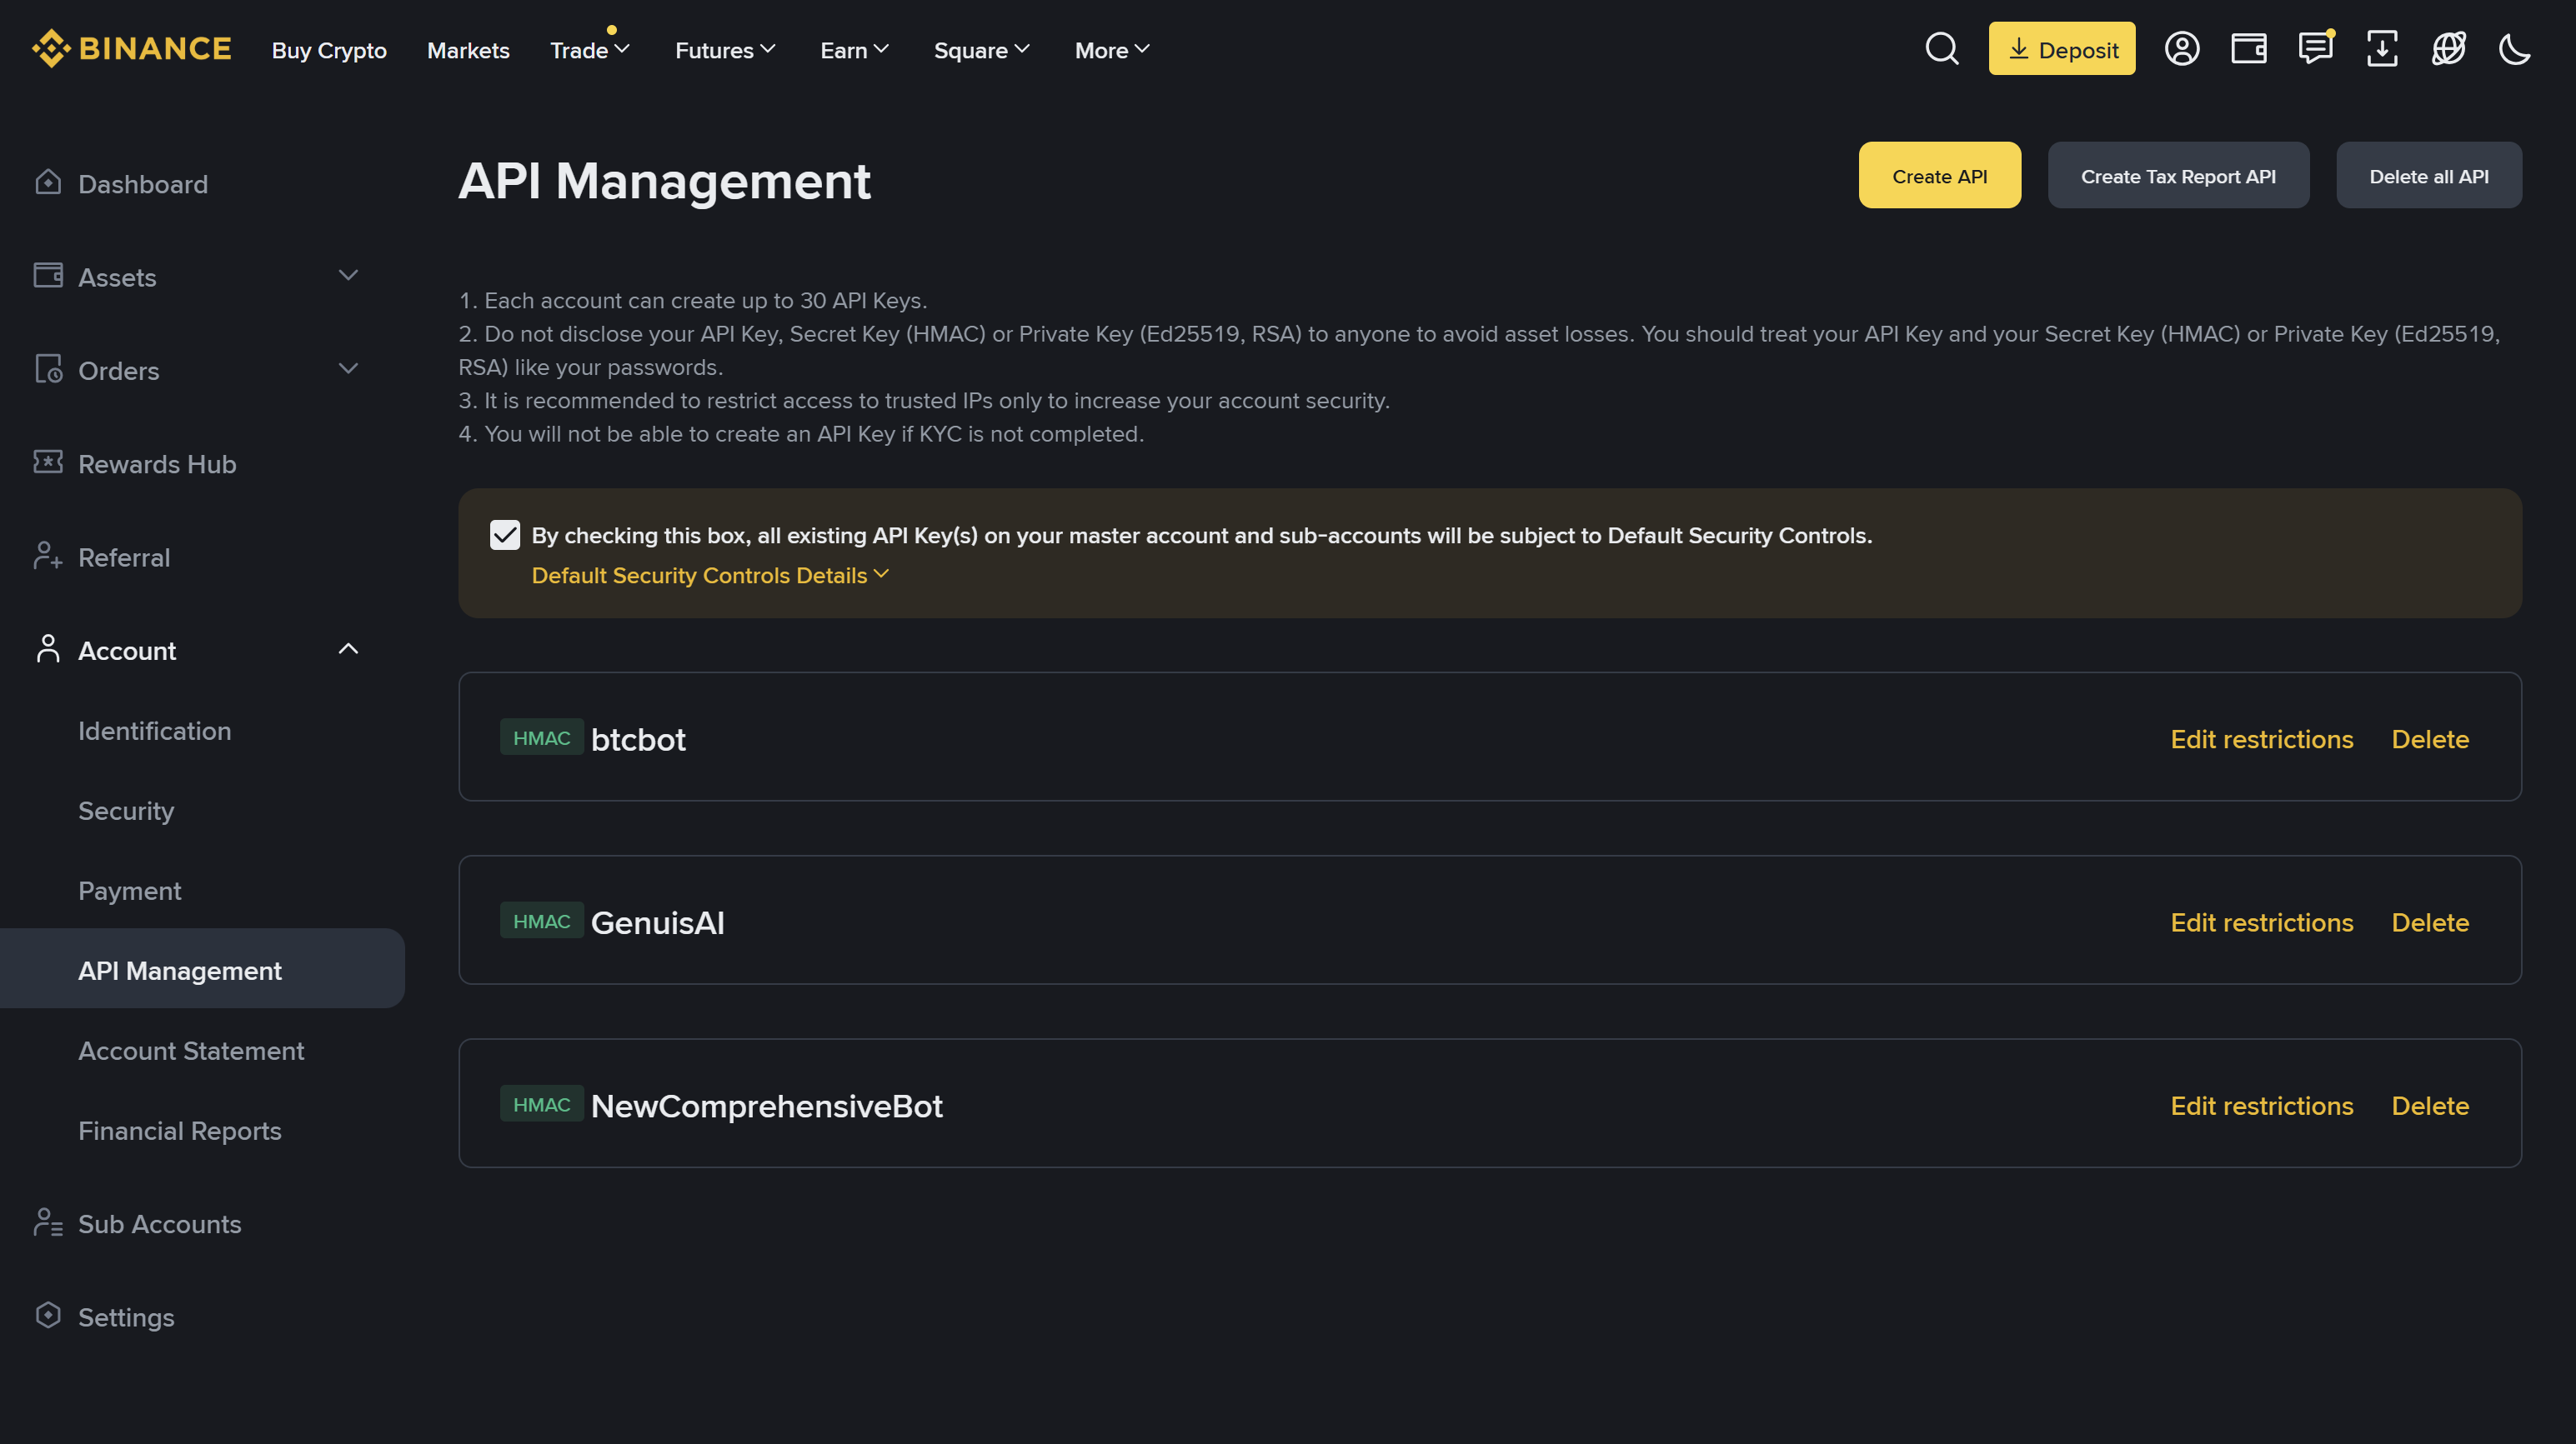The image size is (2576, 1444).
Task: Expand the Orders sidebar chevron
Action: (x=348, y=369)
